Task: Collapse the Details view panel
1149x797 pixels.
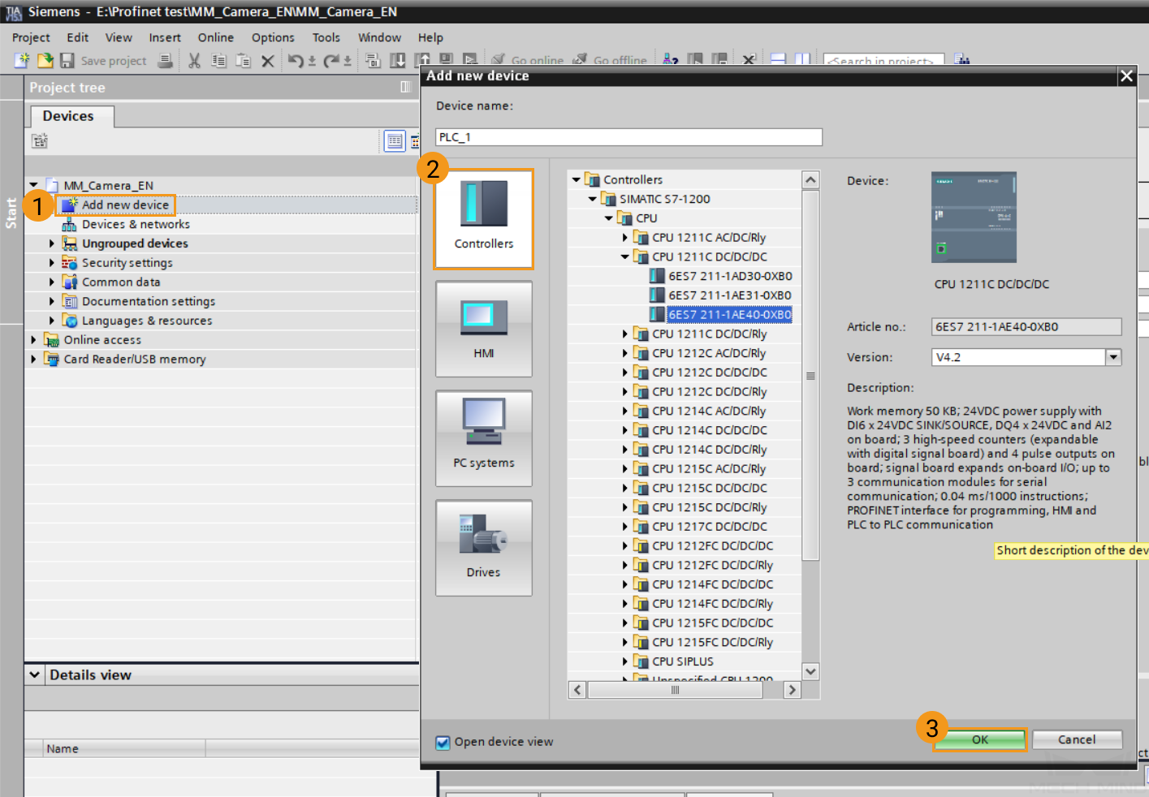Action: [34, 674]
